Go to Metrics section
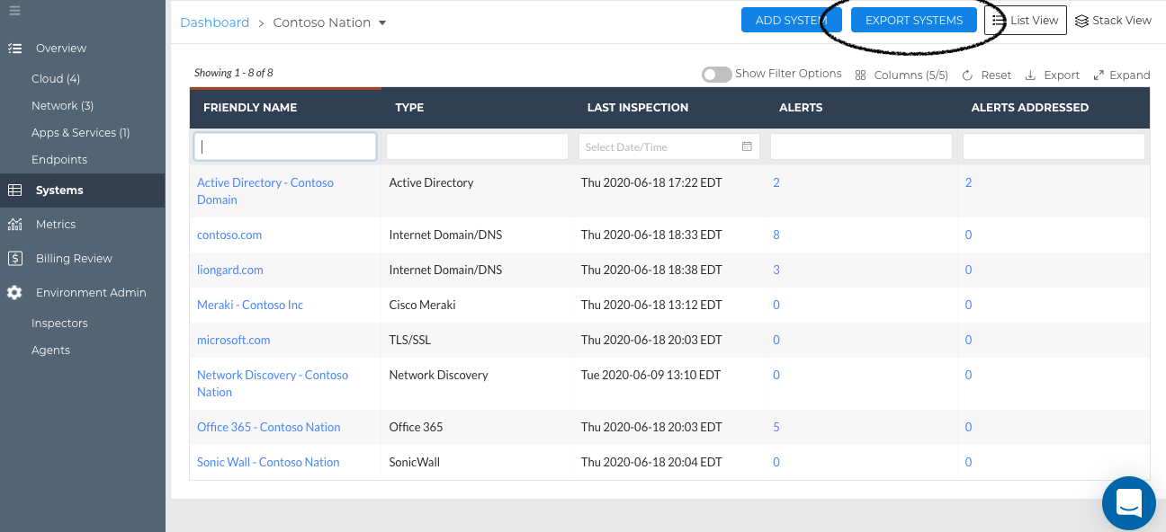The image size is (1166, 532). [x=56, y=225]
